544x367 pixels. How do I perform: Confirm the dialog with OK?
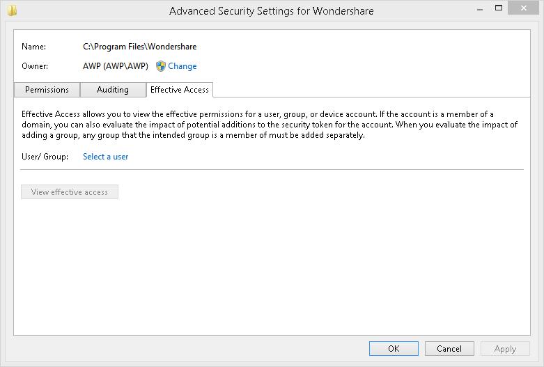coord(394,349)
